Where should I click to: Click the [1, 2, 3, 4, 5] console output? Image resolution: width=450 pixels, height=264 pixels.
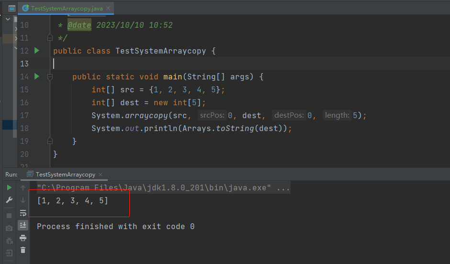click(73, 201)
